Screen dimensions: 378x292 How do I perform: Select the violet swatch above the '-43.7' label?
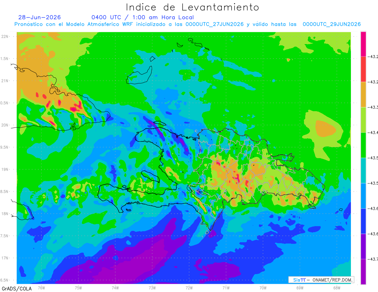[x=363, y=246]
